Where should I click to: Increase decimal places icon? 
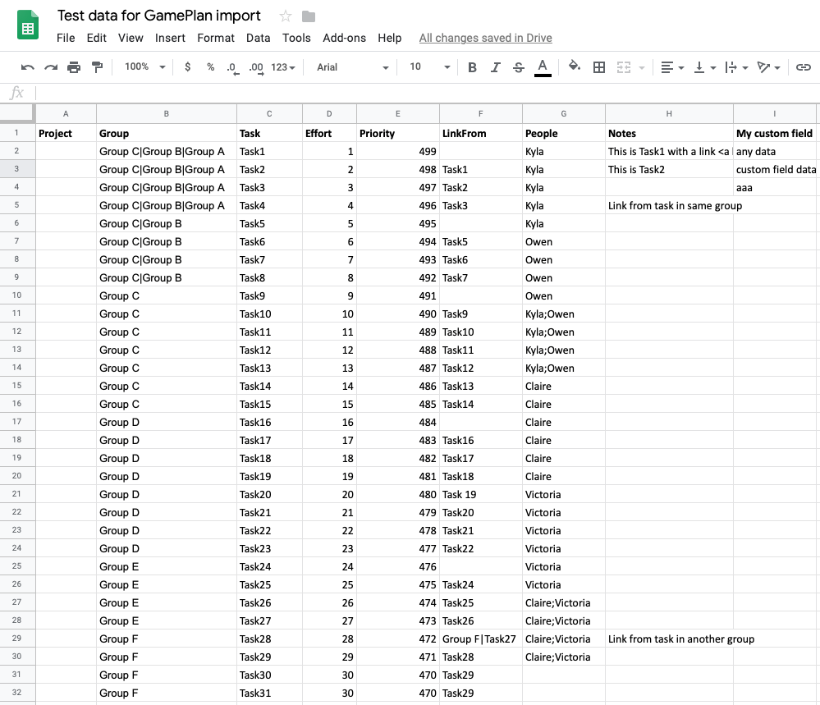[256, 68]
